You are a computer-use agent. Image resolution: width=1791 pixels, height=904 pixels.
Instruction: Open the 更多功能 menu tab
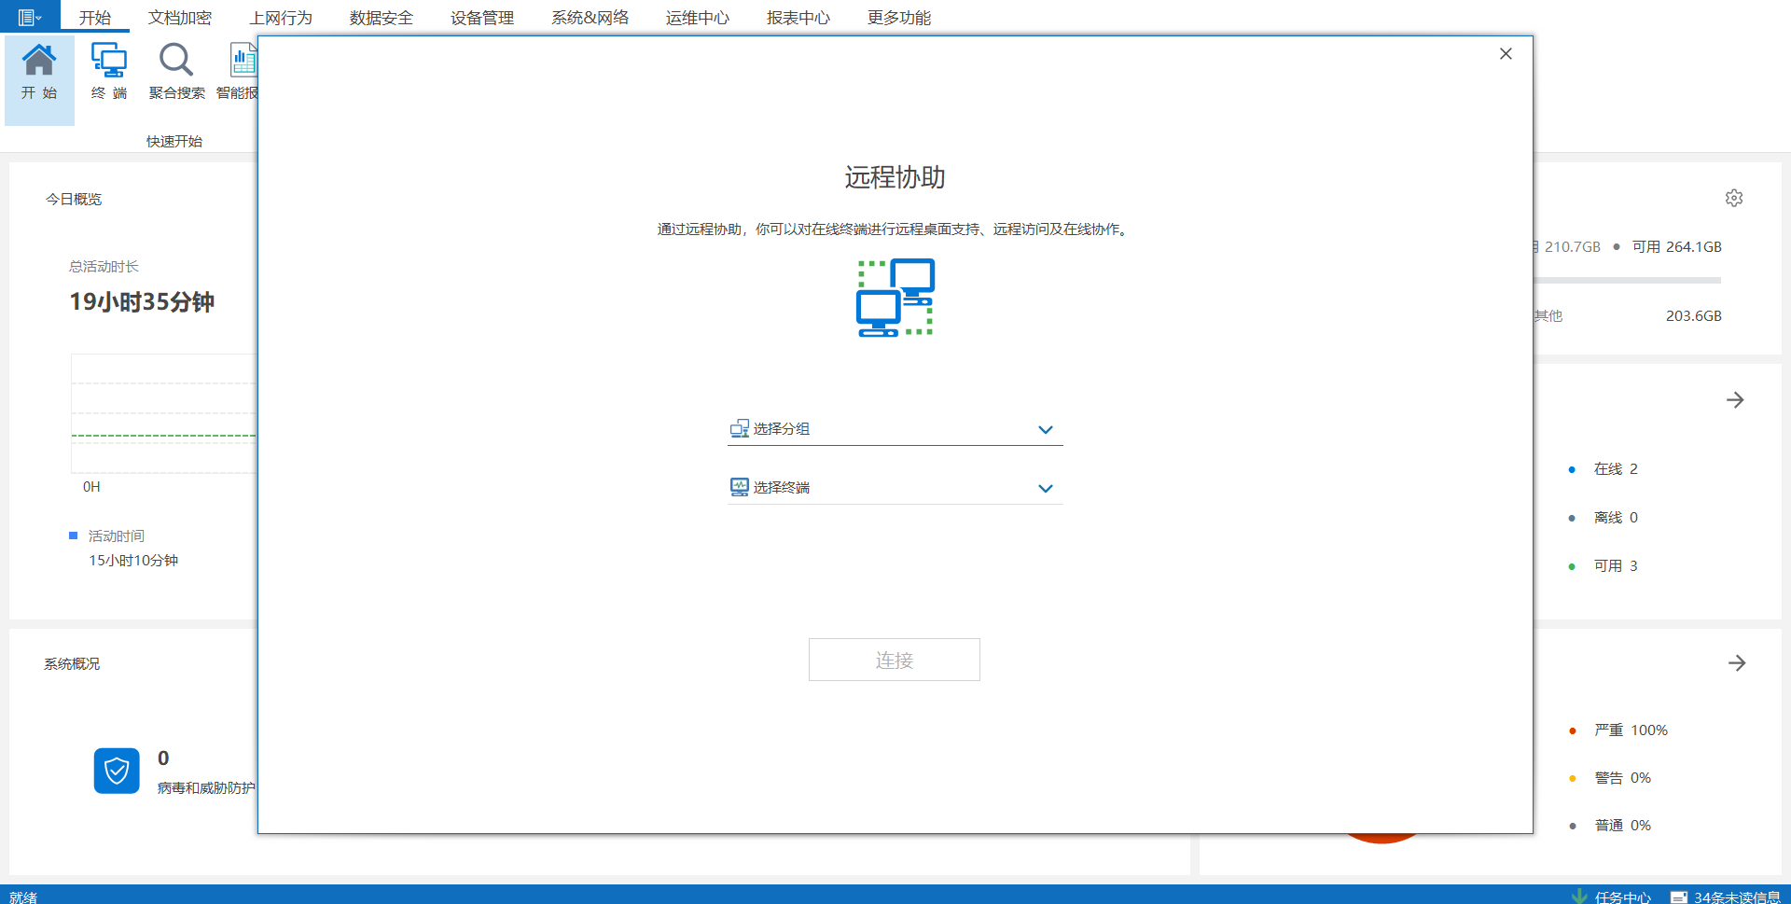[898, 18]
